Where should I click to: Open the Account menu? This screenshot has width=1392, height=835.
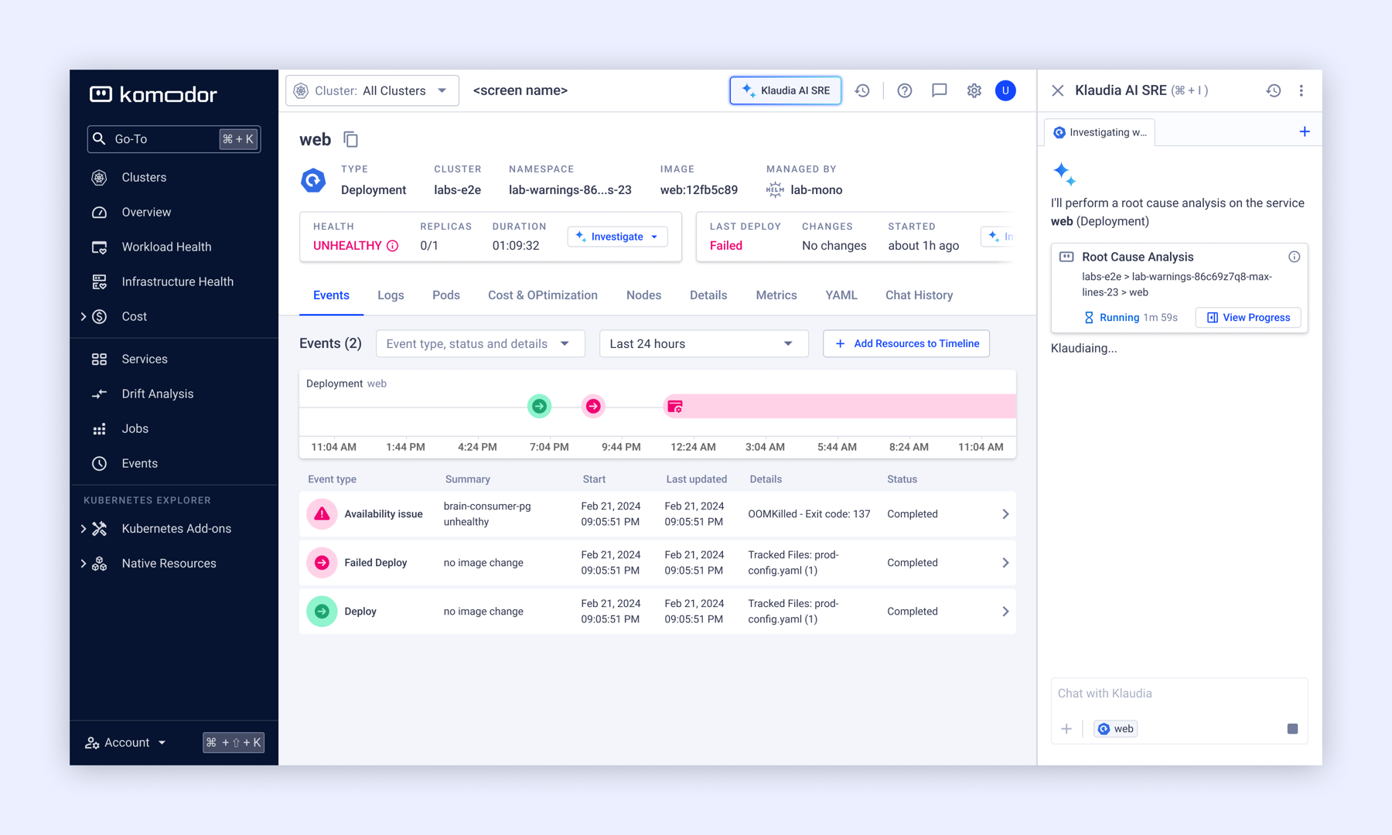point(125,742)
